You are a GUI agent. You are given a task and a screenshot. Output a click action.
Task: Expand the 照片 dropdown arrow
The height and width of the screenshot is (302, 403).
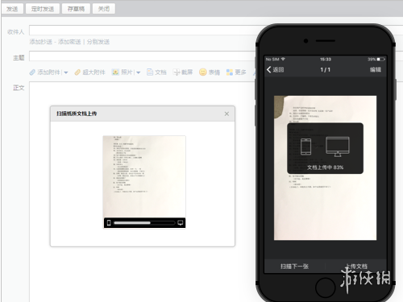point(138,72)
